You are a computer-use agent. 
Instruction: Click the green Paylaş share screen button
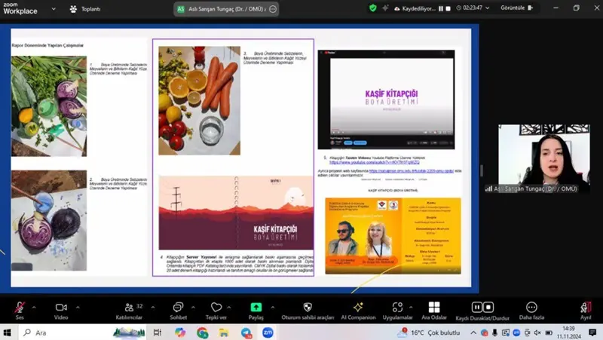[256, 308]
